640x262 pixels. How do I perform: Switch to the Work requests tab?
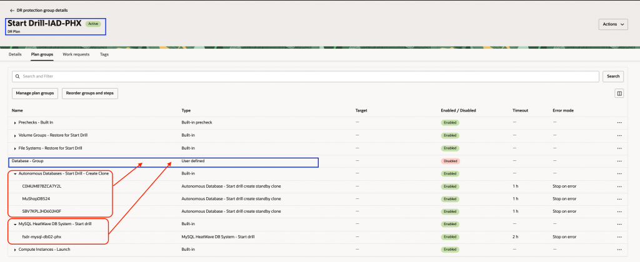coord(76,55)
